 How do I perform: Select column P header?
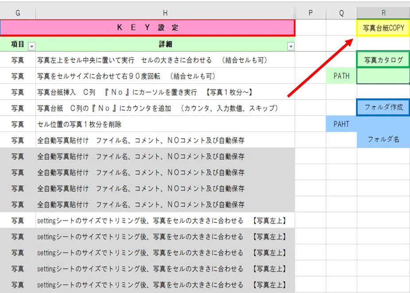(x=310, y=13)
